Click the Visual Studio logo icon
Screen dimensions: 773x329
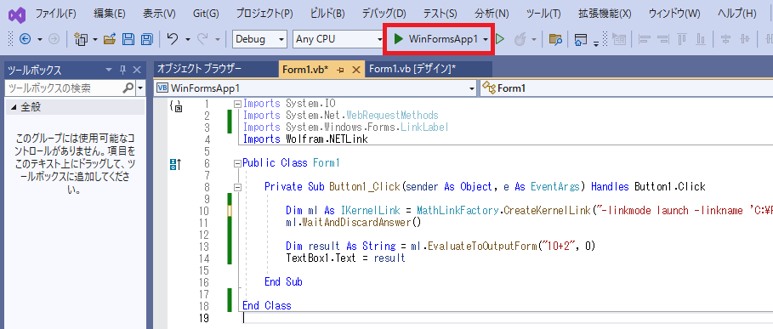coord(17,14)
